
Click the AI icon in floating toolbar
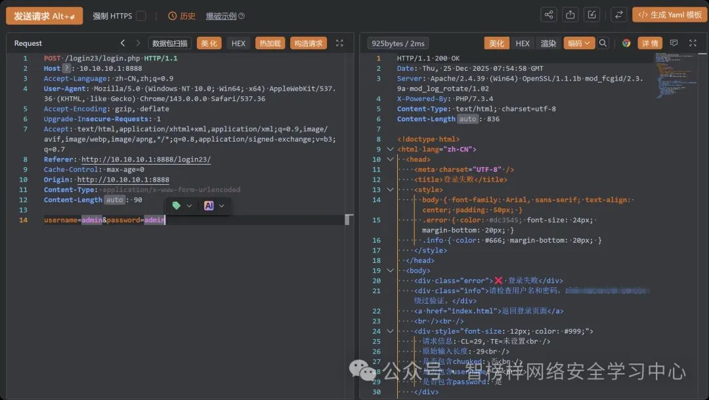(209, 206)
